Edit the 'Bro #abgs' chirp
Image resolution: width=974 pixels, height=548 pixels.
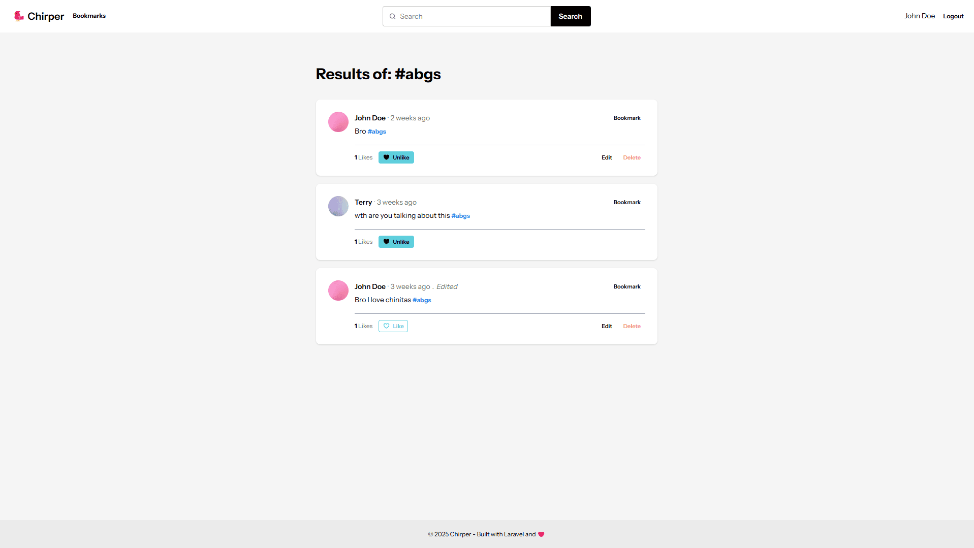(x=607, y=157)
